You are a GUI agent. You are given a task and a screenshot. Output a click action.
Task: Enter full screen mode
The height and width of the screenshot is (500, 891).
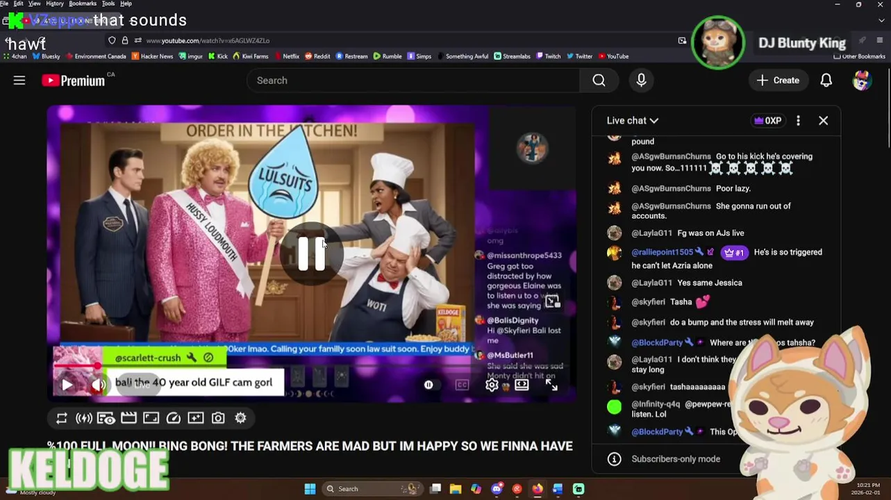[551, 385]
